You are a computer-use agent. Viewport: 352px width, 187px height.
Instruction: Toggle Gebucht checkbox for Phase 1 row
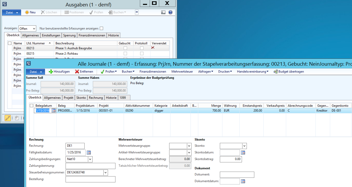click(125, 48)
